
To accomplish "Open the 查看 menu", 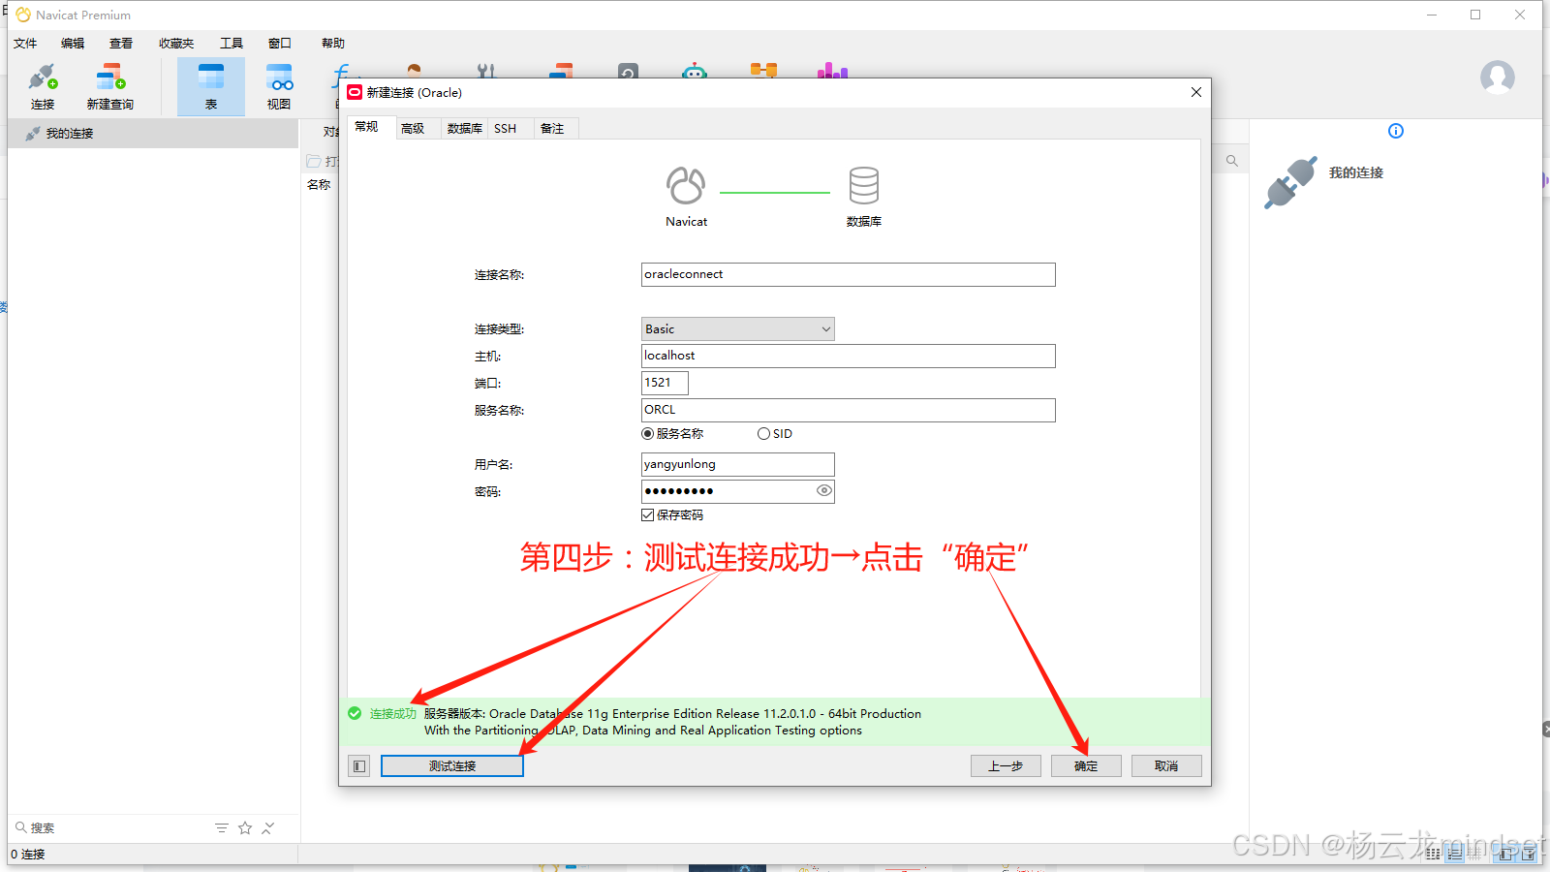I will pyautogui.click(x=121, y=44).
